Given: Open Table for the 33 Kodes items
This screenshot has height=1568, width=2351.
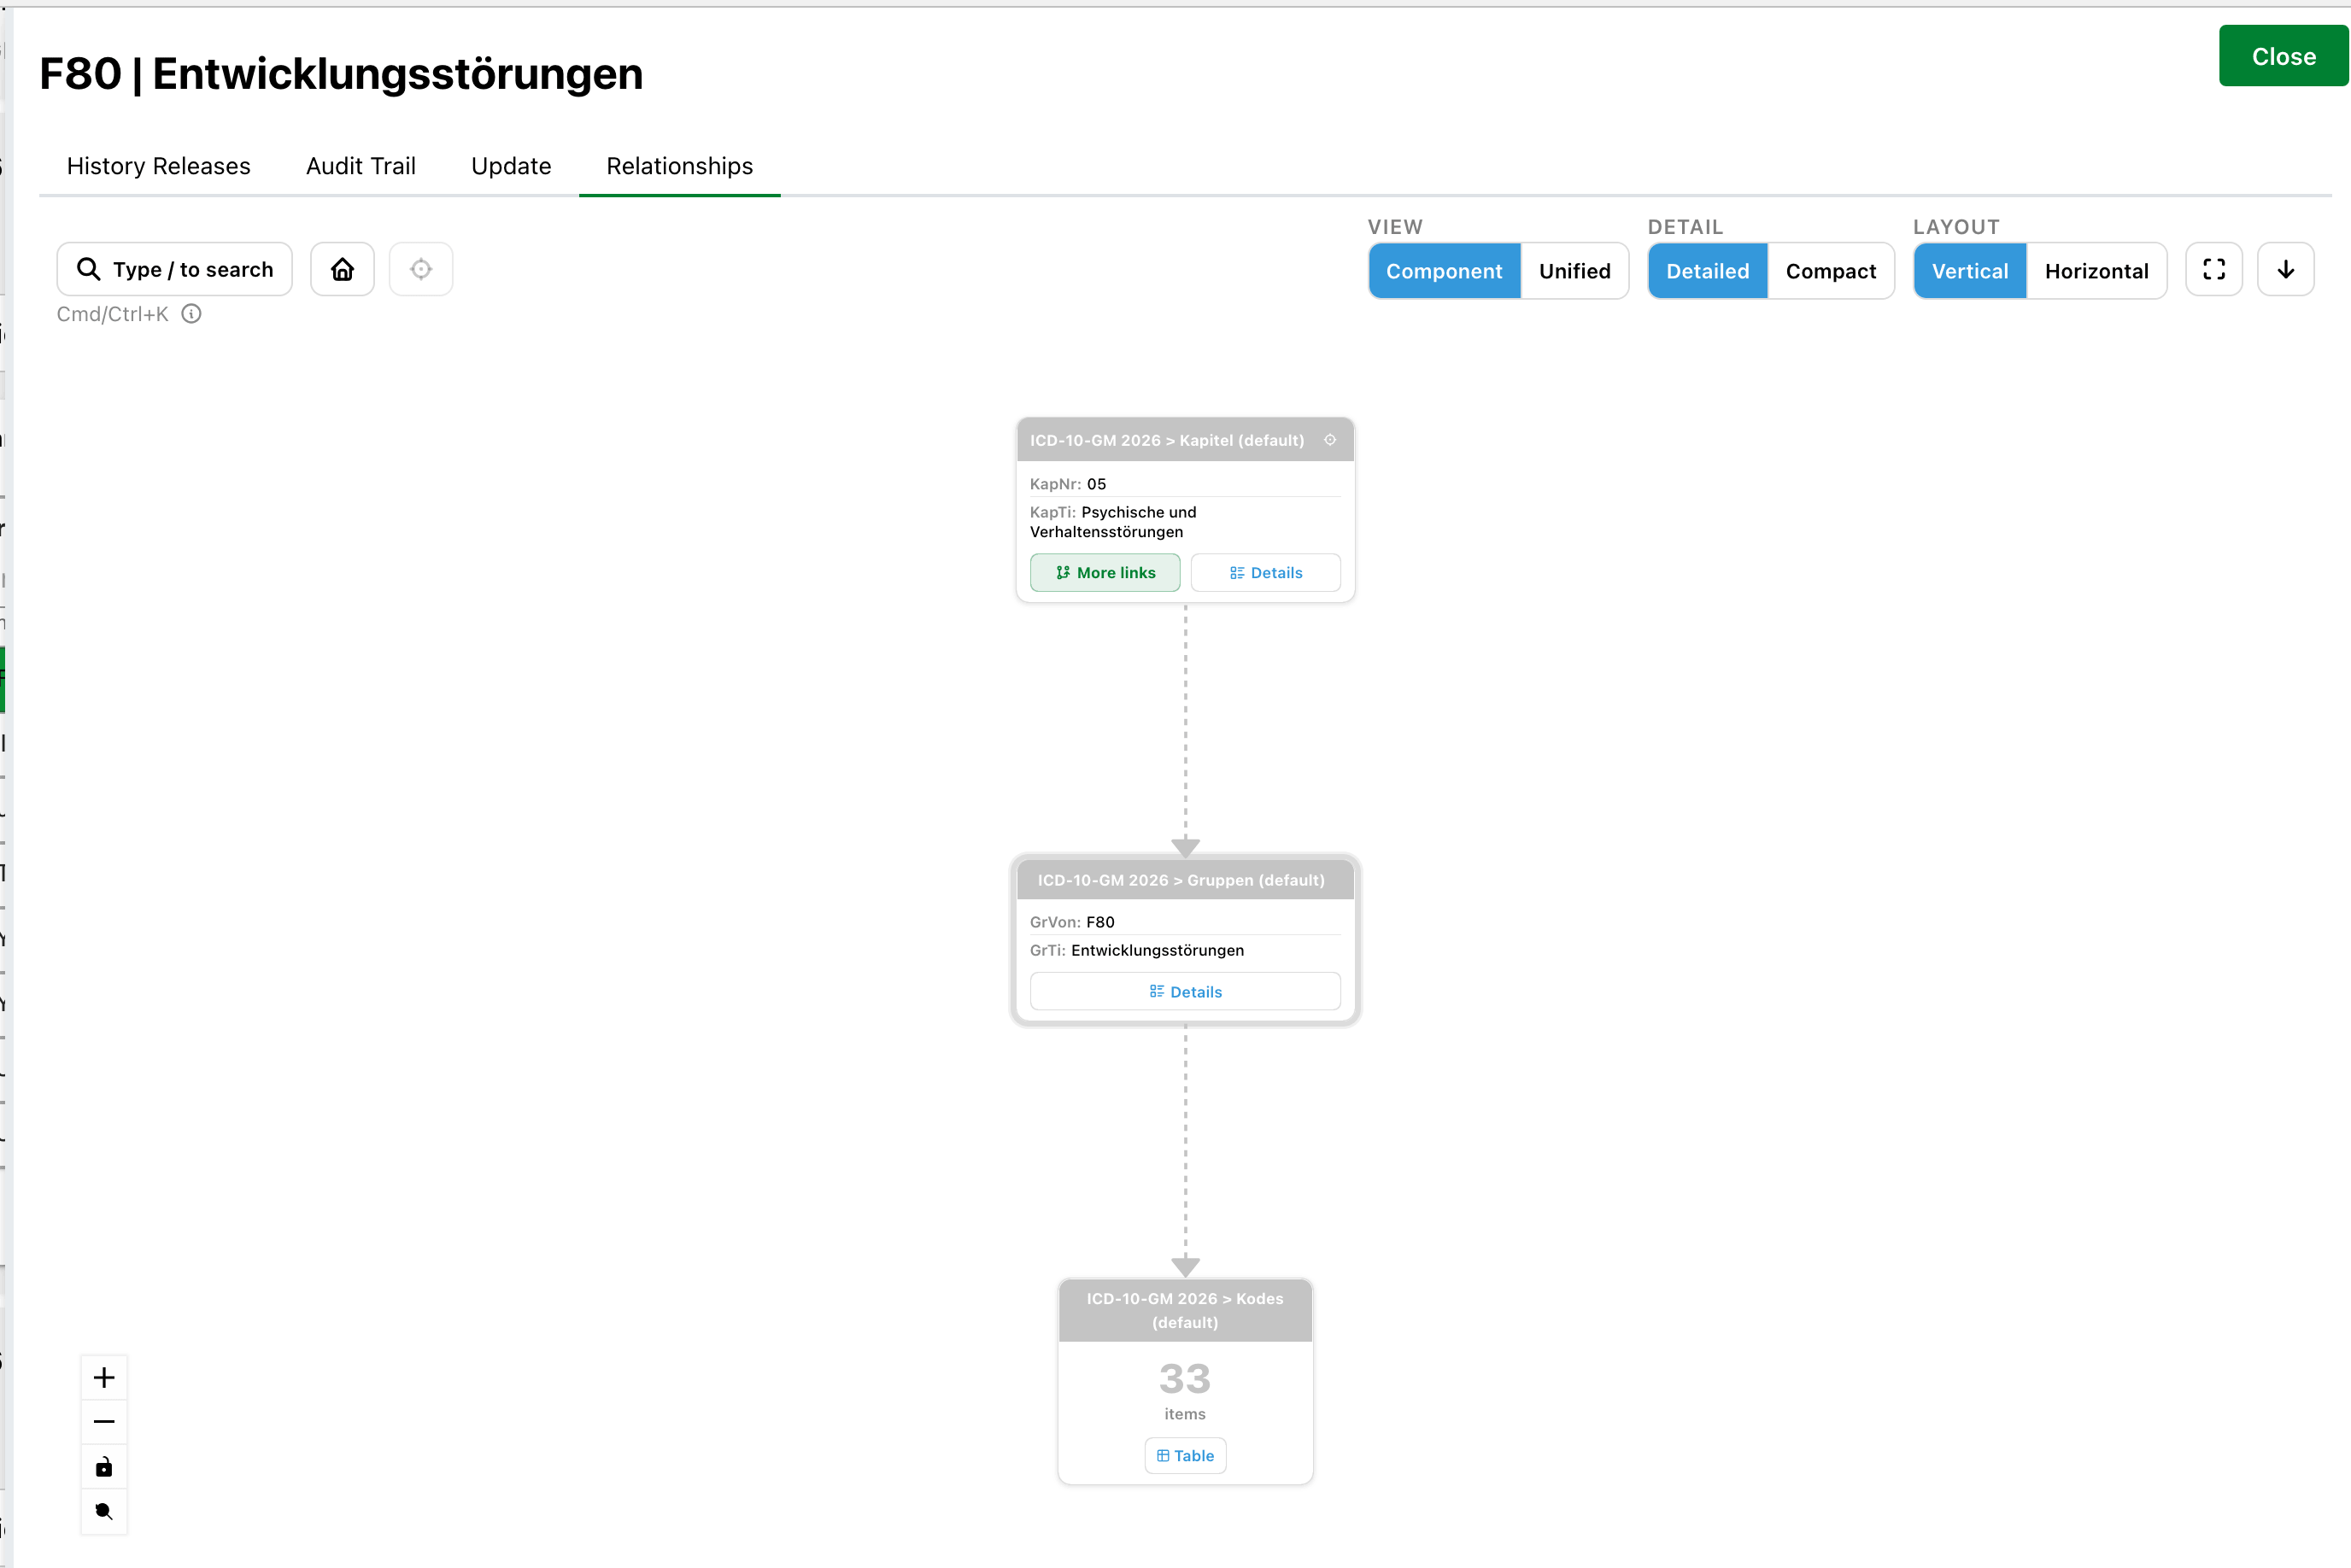Looking at the screenshot, I should click(1185, 1456).
